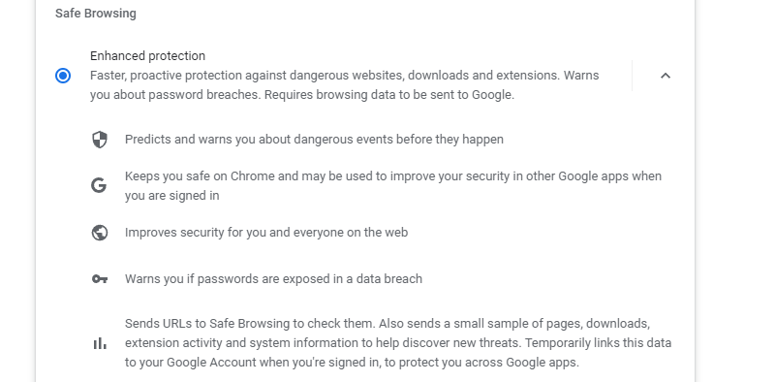Click the bar chart icon beside Sends URLs

click(100, 343)
